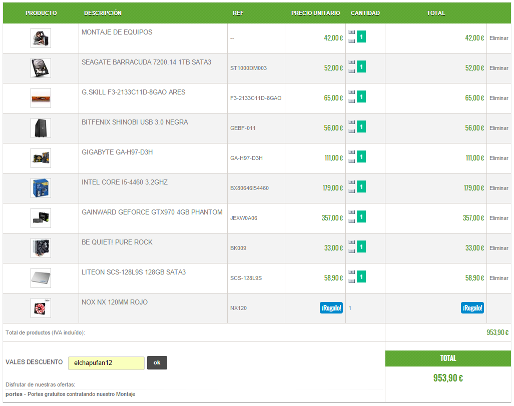This screenshot has width=514, height=406.
Task: Click Eliminar for Seagate Barracuda row
Action: (498, 68)
